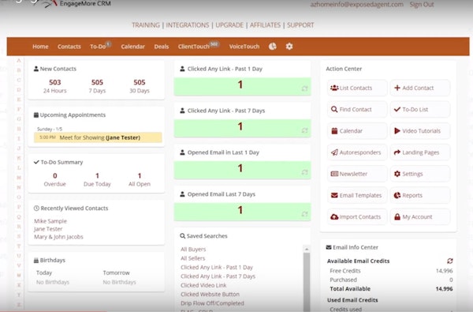Refresh Clicked Any Link Past 7 Days count

tap(304, 130)
